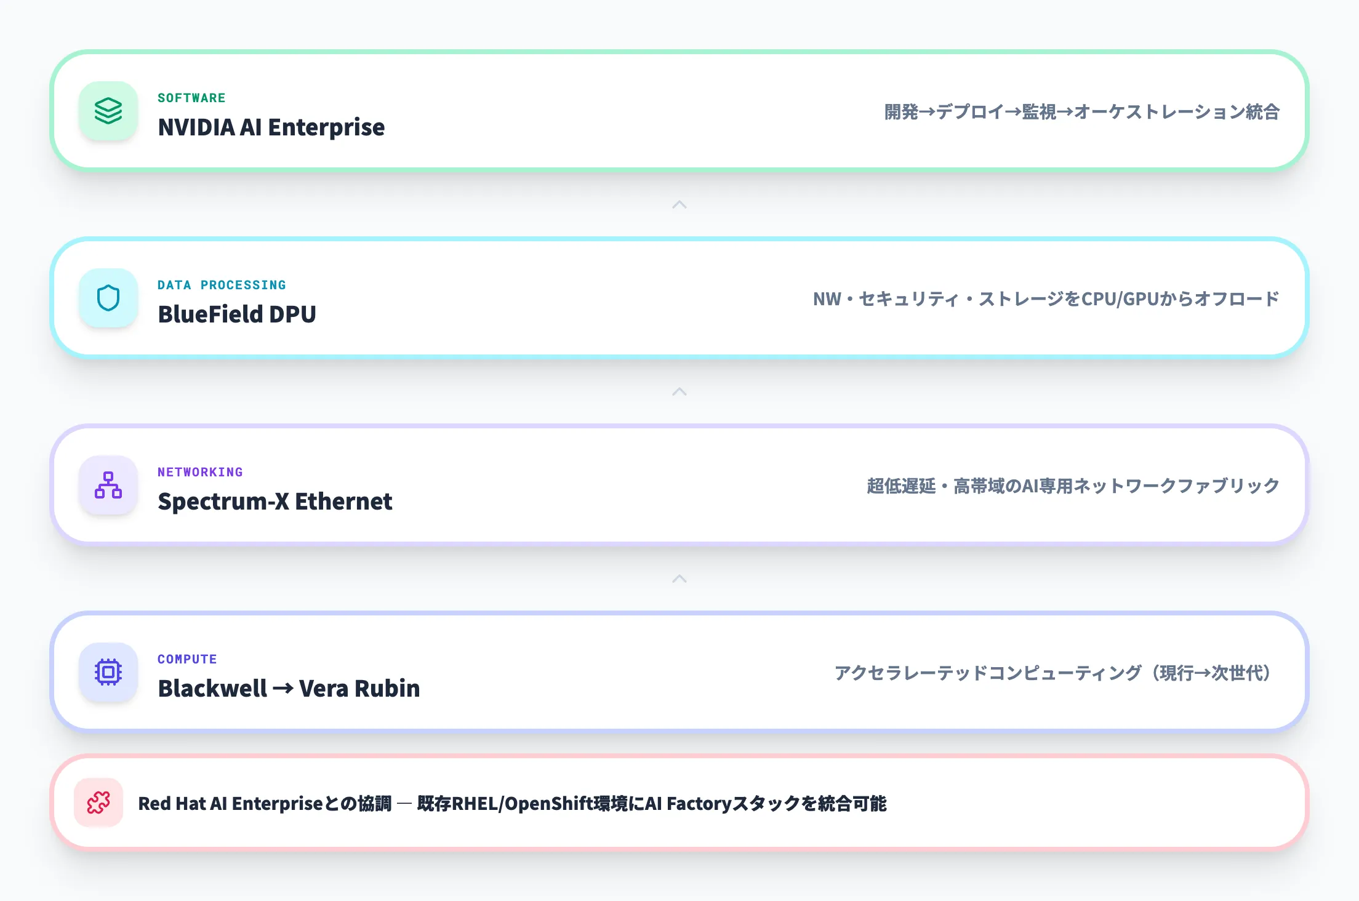Click the CPU chip icon for Compute
1359x901 pixels.
(x=108, y=673)
